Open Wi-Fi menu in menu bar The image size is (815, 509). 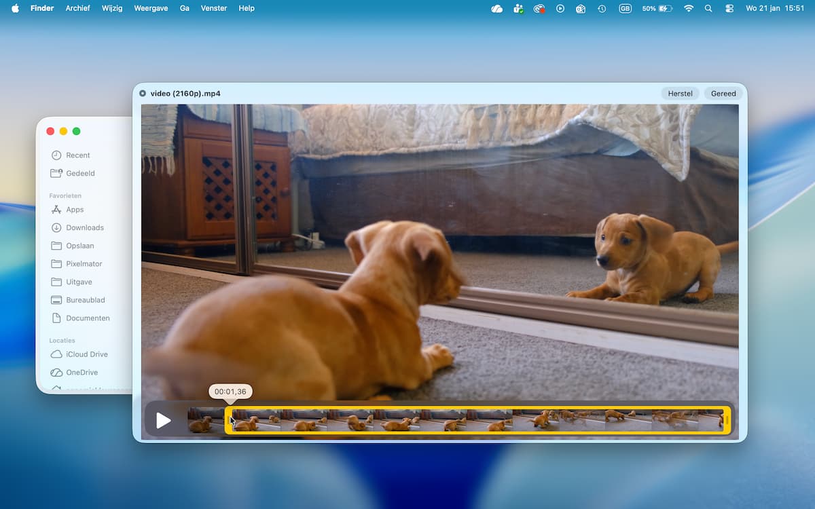689,8
